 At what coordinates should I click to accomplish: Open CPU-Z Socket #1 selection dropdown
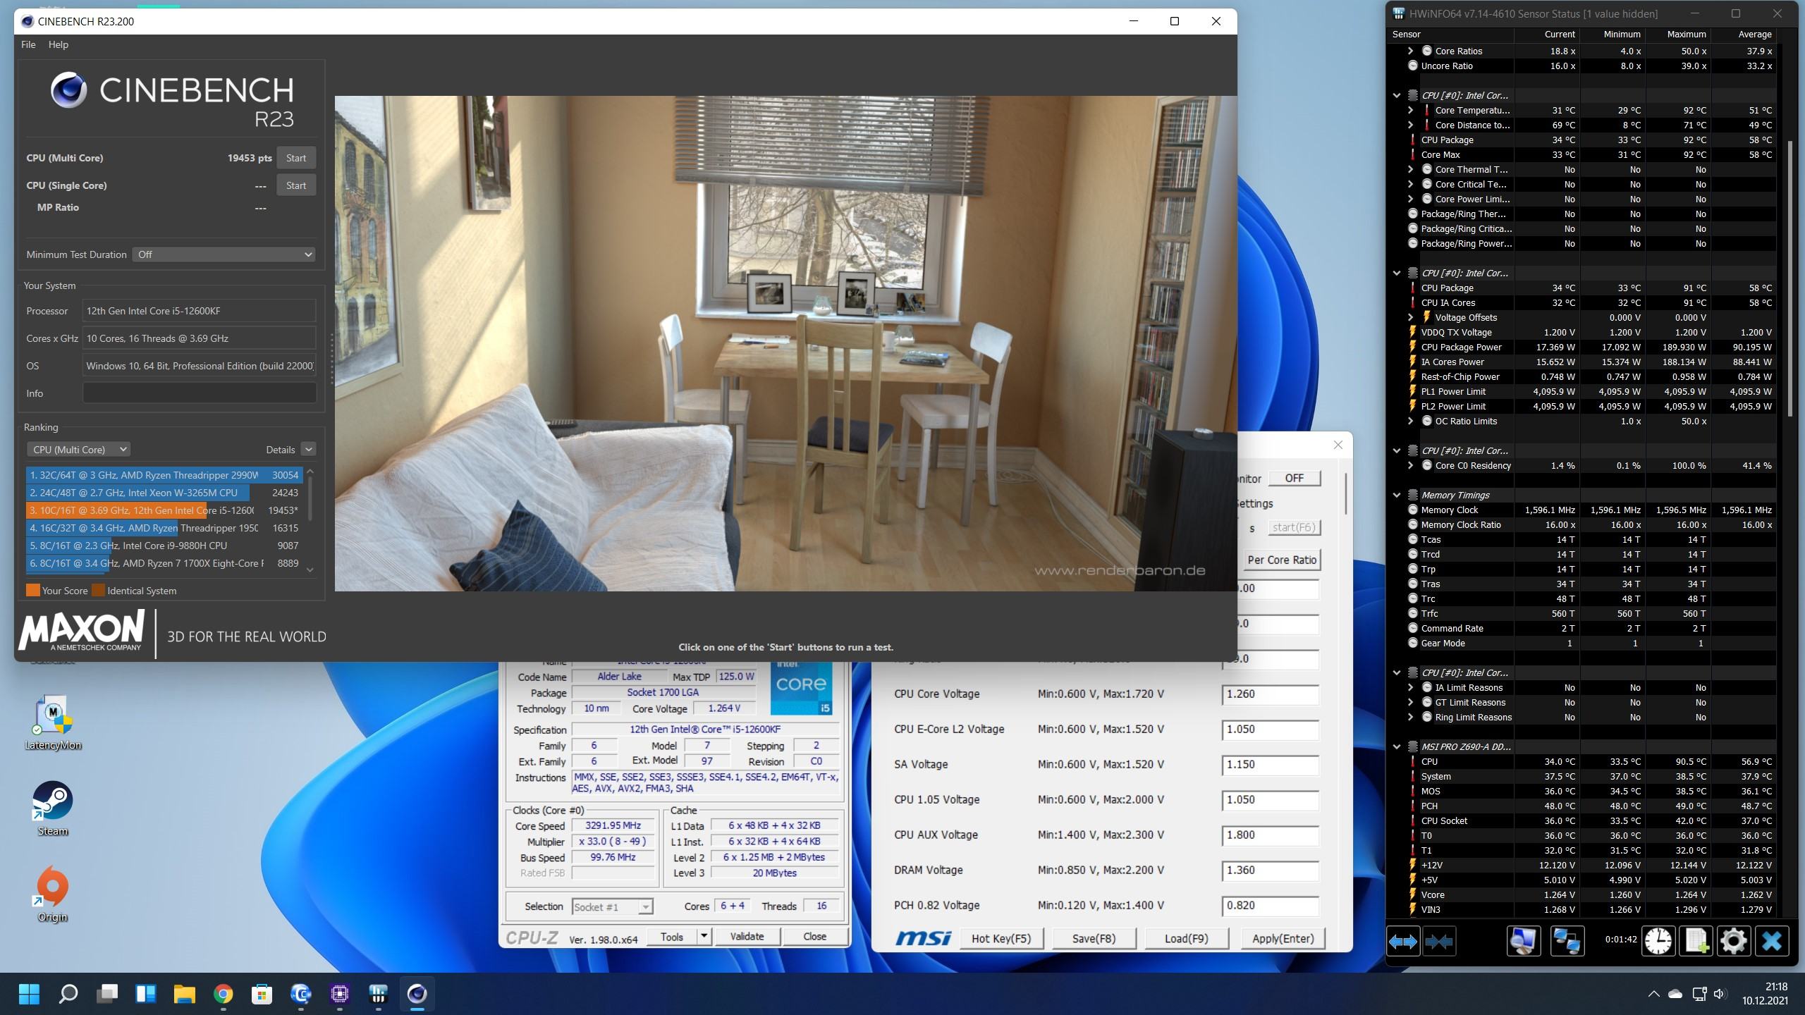click(612, 907)
